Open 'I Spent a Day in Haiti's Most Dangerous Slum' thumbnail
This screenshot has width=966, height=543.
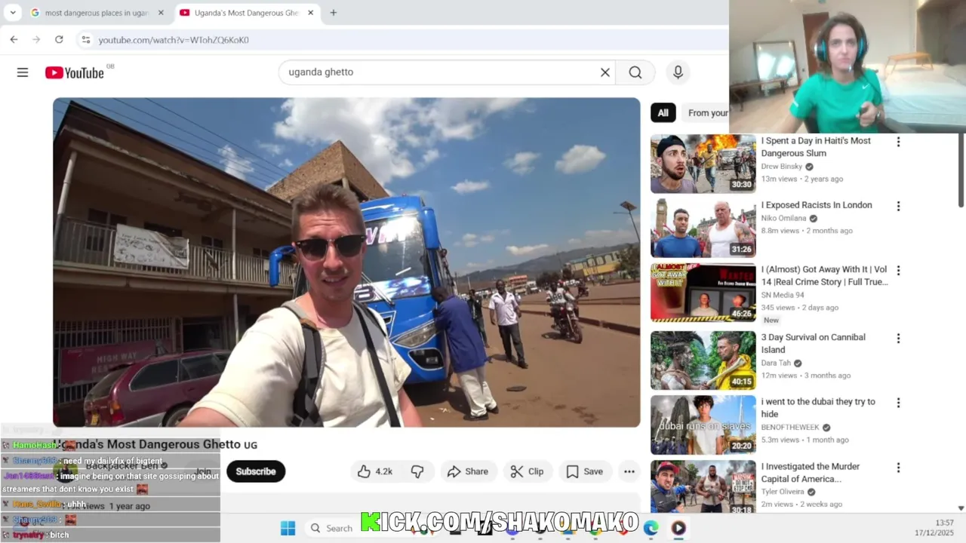click(703, 164)
